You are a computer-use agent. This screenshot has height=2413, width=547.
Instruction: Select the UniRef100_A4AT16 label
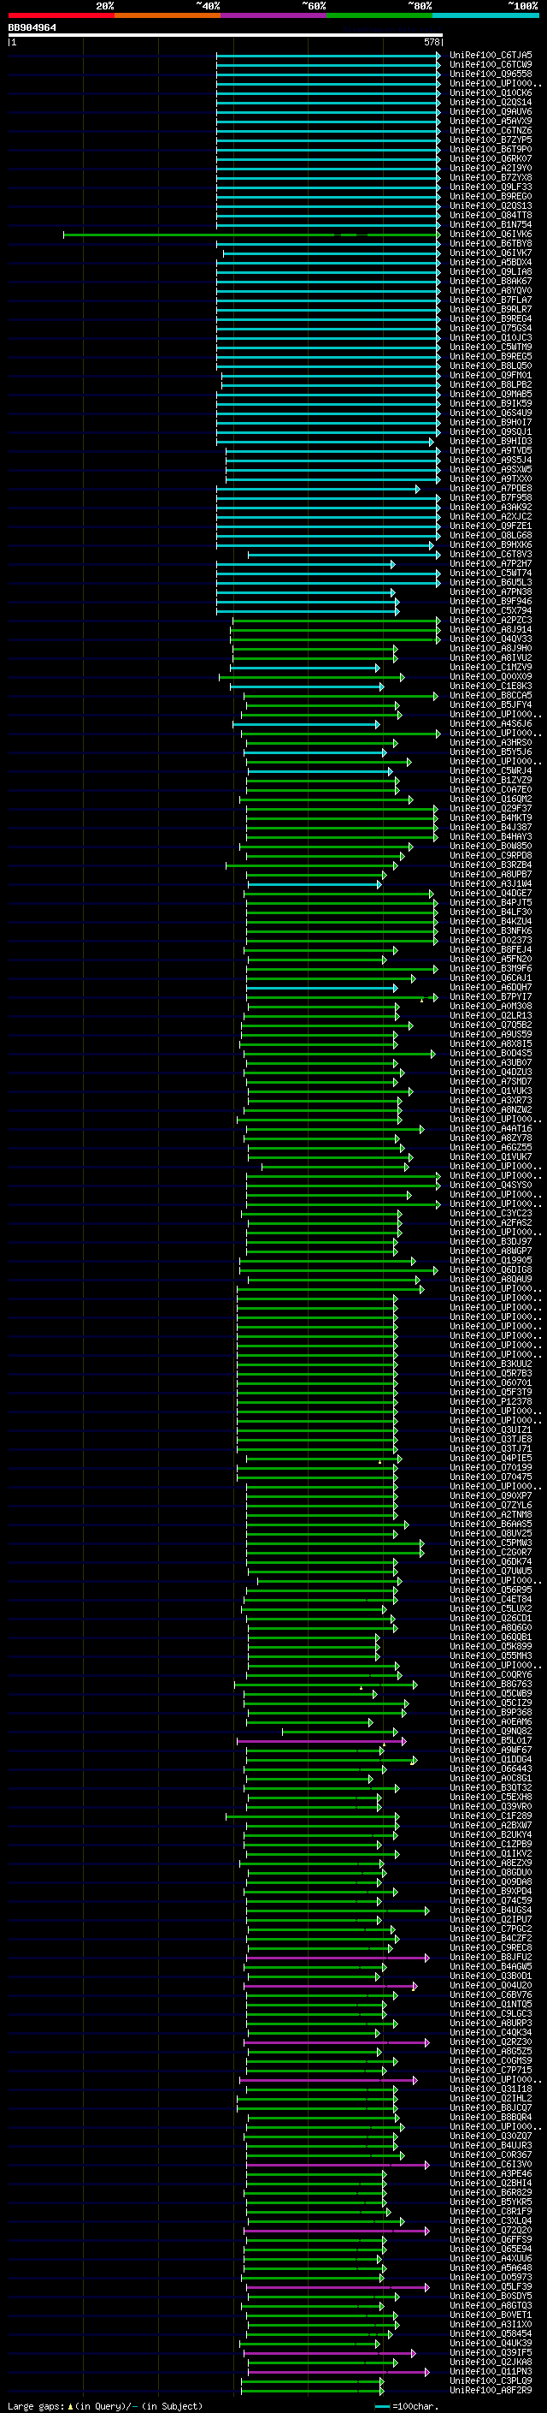(x=491, y=1129)
